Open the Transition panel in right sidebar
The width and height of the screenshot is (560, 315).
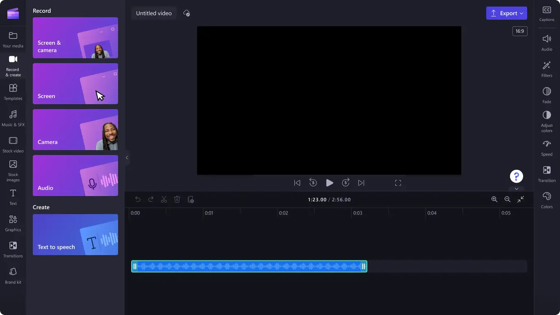point(547,174)
